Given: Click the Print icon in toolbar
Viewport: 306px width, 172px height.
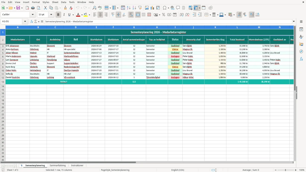Looking at the screenshot, I should tap(33, 8).
